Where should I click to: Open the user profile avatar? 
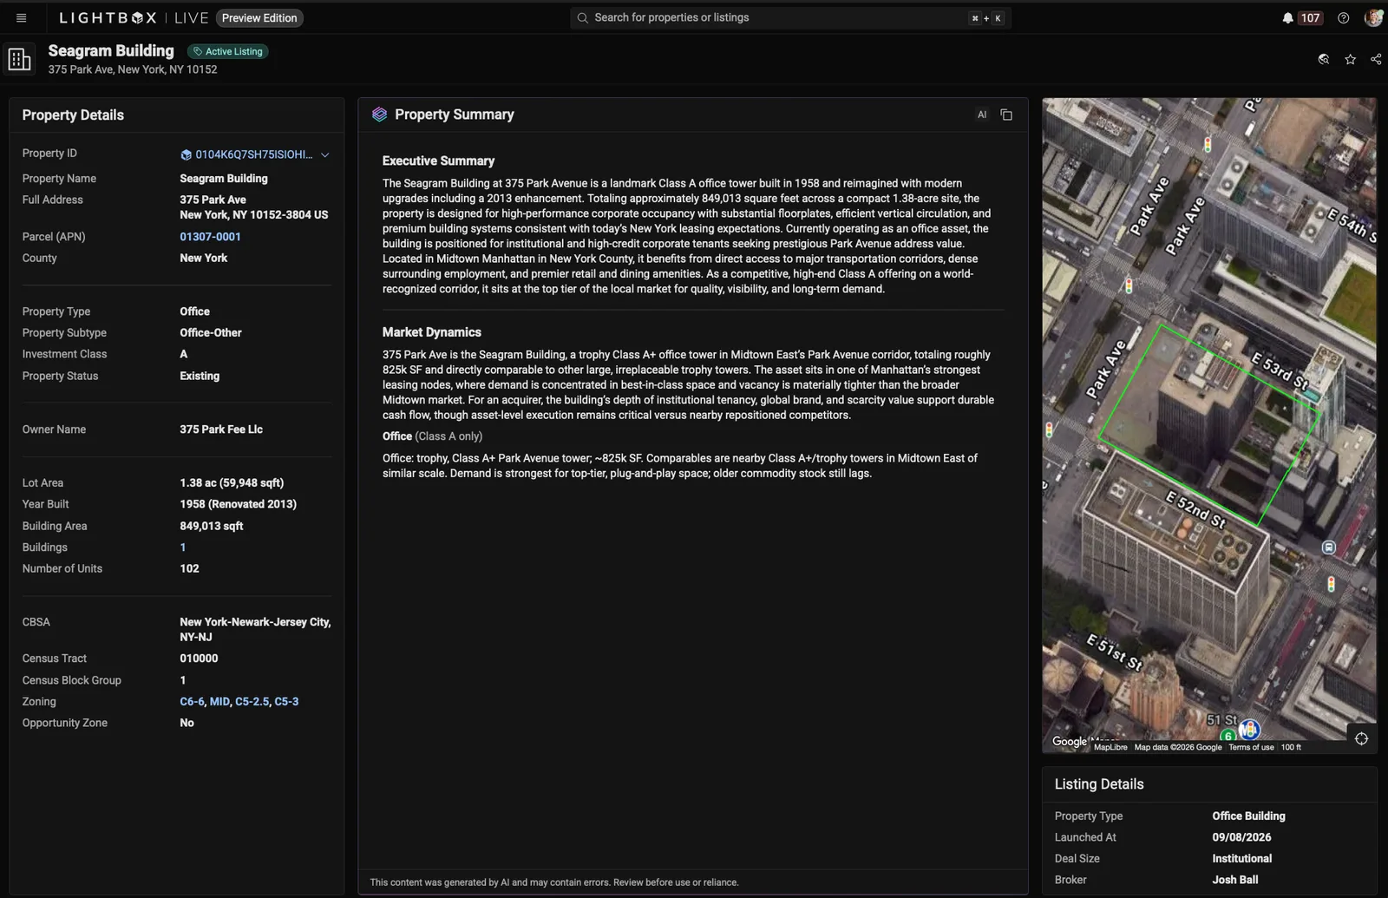coord(1372,17)
